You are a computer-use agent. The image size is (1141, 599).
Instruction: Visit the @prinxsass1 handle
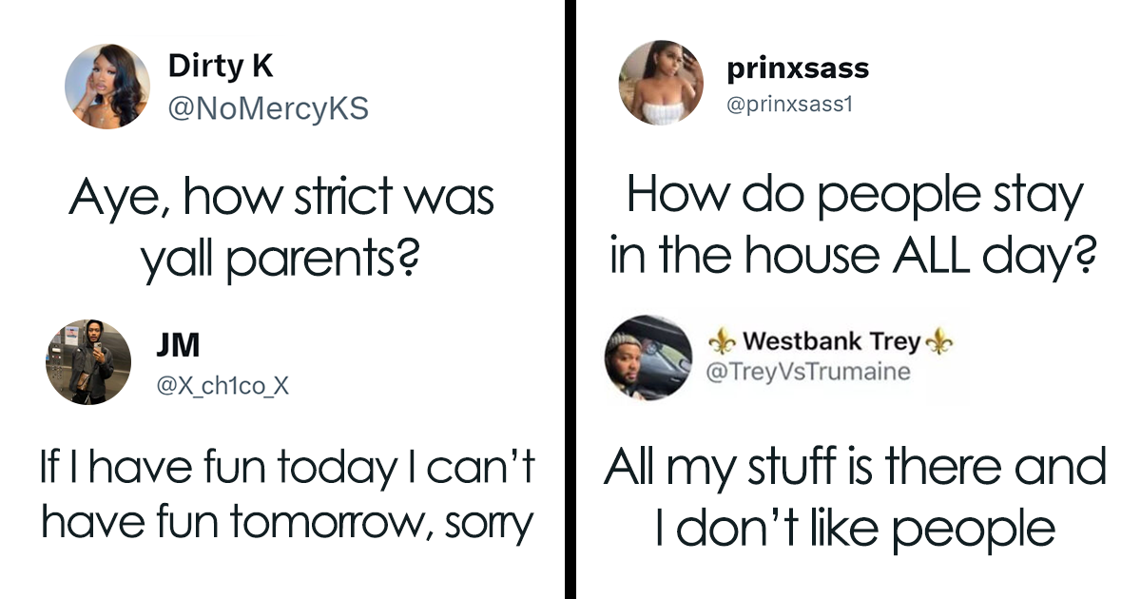coord(790,105)
